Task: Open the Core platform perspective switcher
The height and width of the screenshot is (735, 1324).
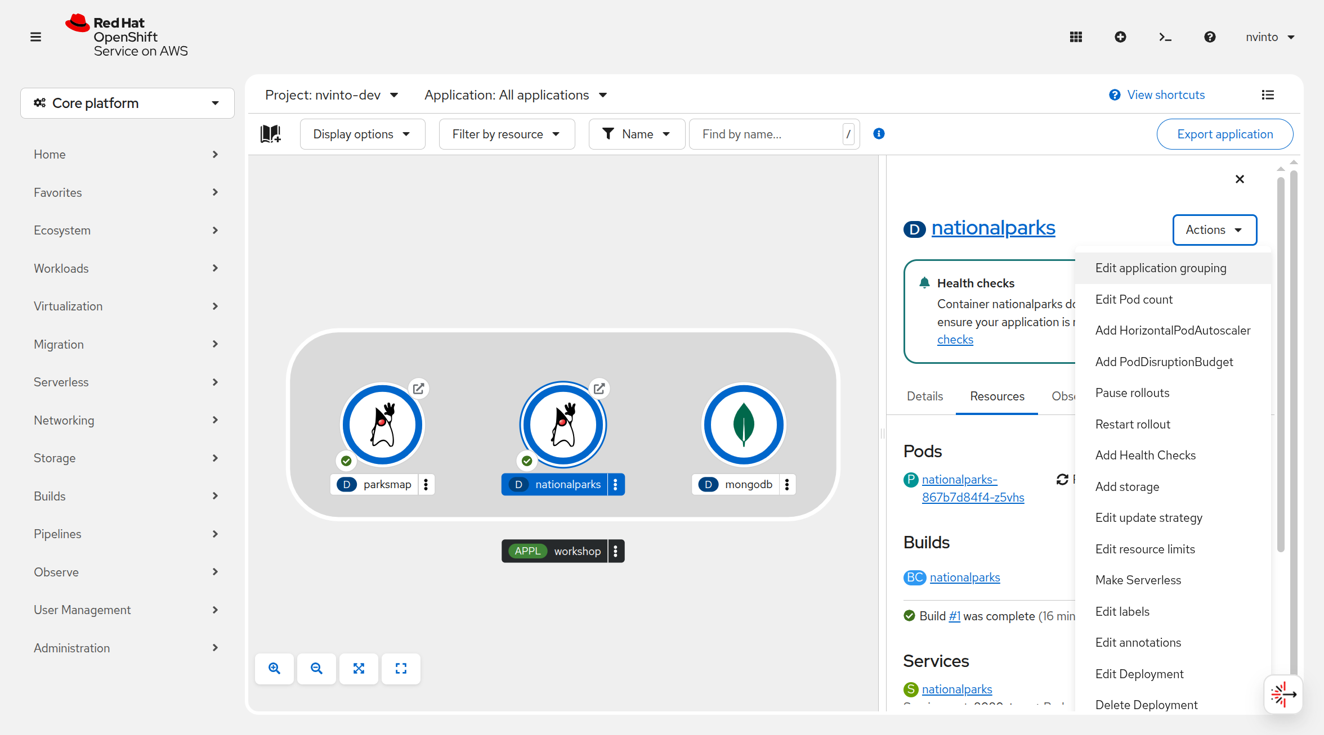Action: 127,103
